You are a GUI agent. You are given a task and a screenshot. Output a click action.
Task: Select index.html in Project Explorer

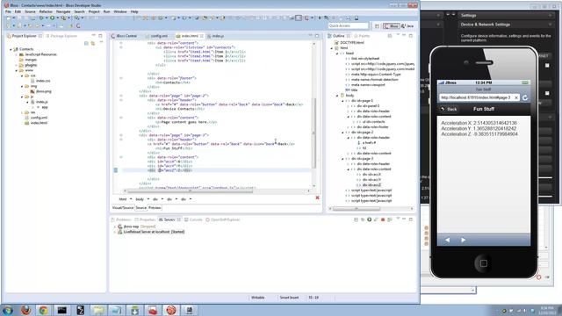point(39,123)
